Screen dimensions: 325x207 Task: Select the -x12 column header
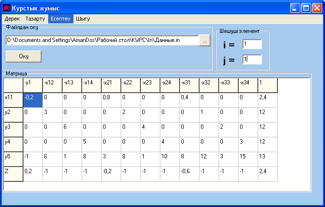(x=52, y=85)
